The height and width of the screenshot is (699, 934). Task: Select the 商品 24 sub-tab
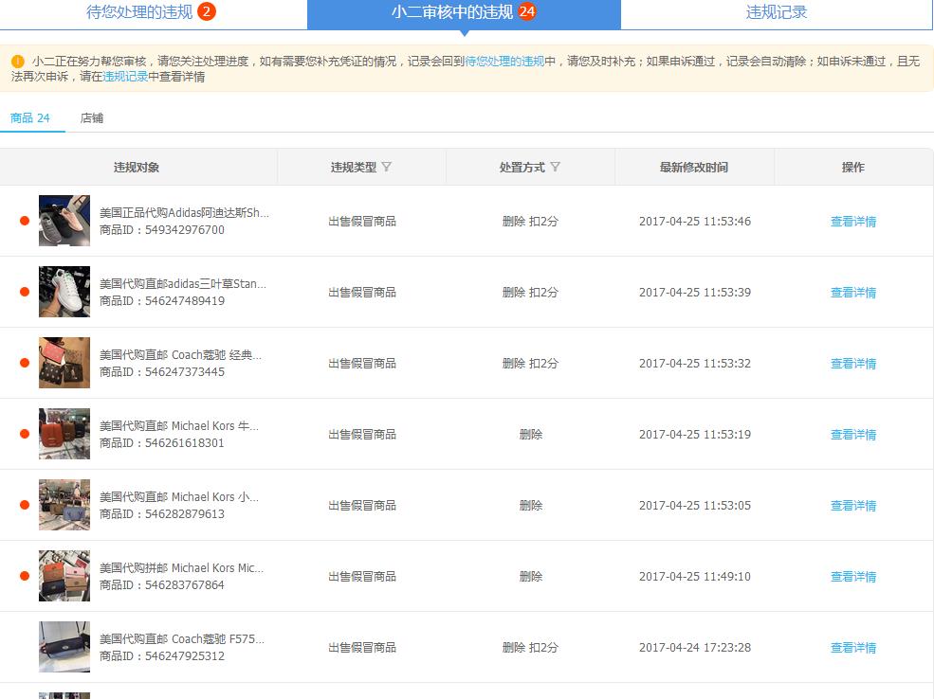pos(29,117)
